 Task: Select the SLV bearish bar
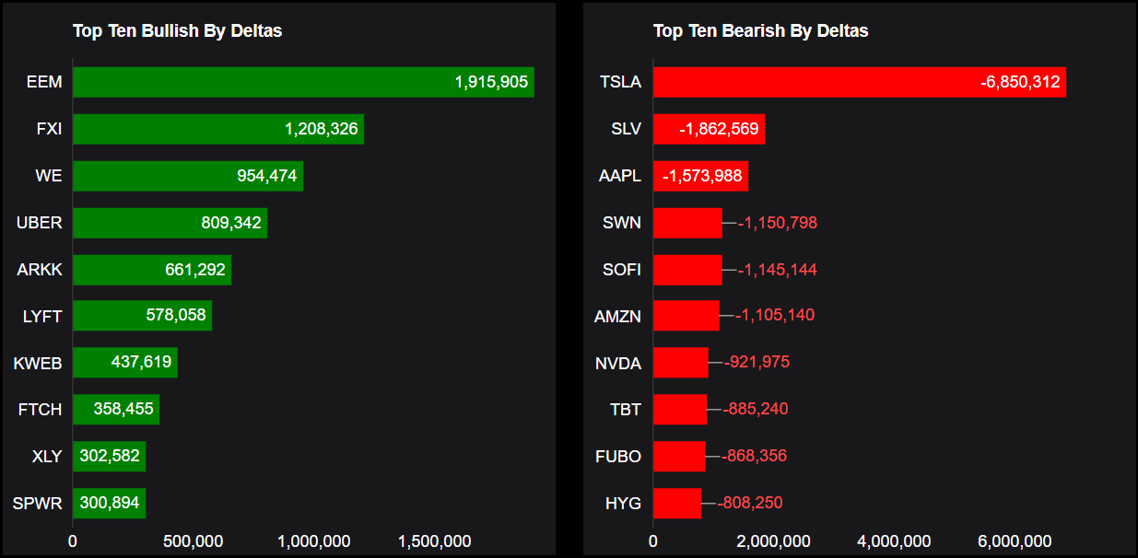709,129
